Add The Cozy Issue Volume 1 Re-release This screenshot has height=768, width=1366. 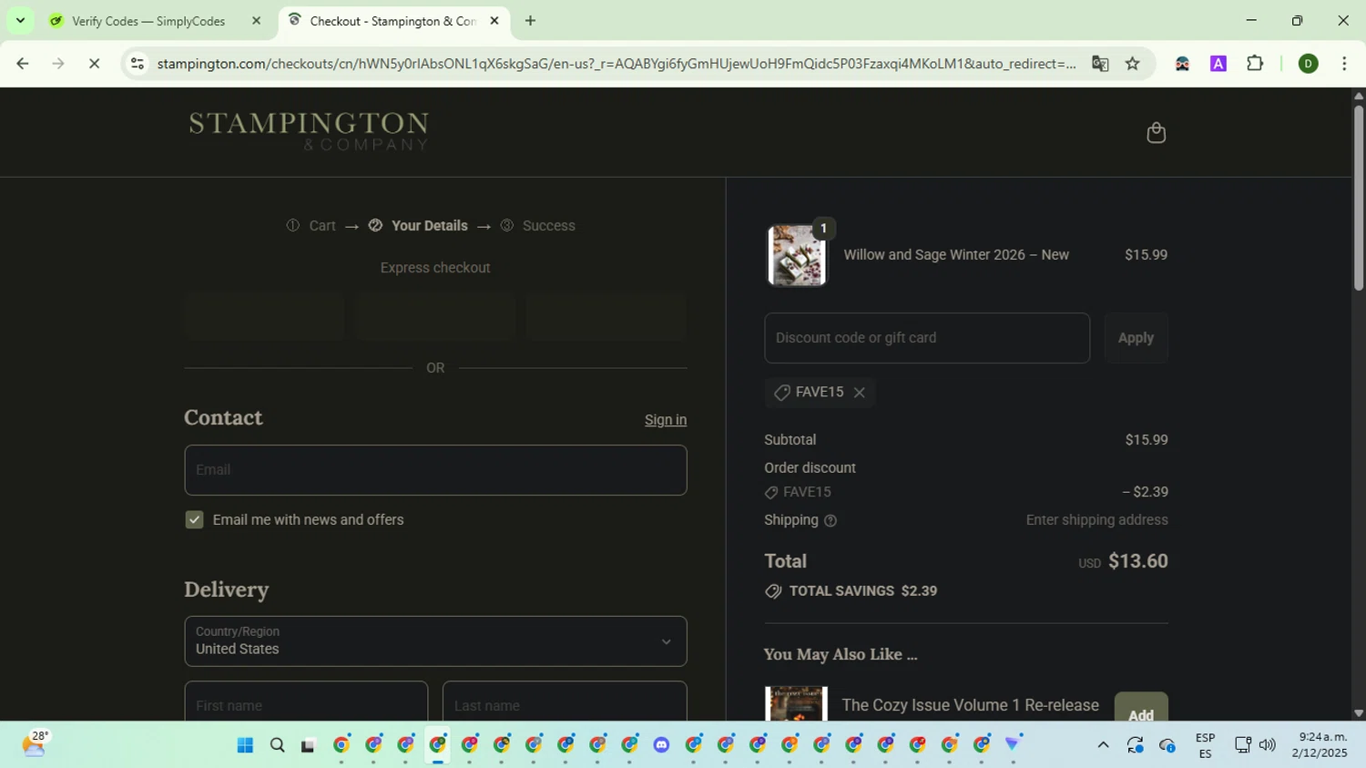coord(1141,708)
